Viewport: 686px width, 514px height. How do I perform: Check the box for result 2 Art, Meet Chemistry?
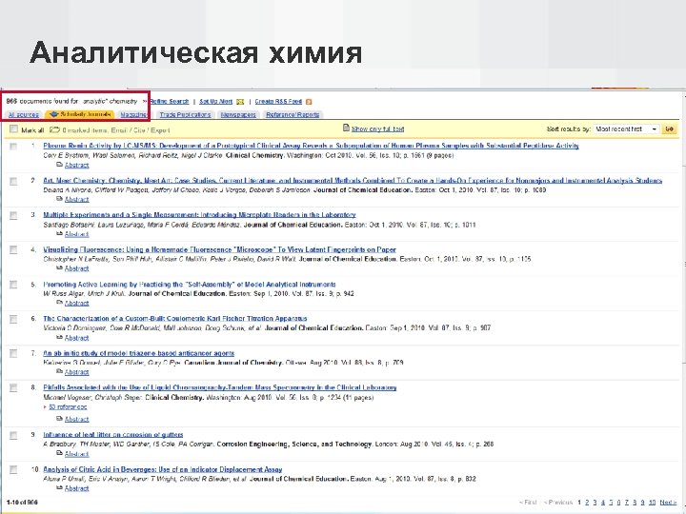coord(13,181)
